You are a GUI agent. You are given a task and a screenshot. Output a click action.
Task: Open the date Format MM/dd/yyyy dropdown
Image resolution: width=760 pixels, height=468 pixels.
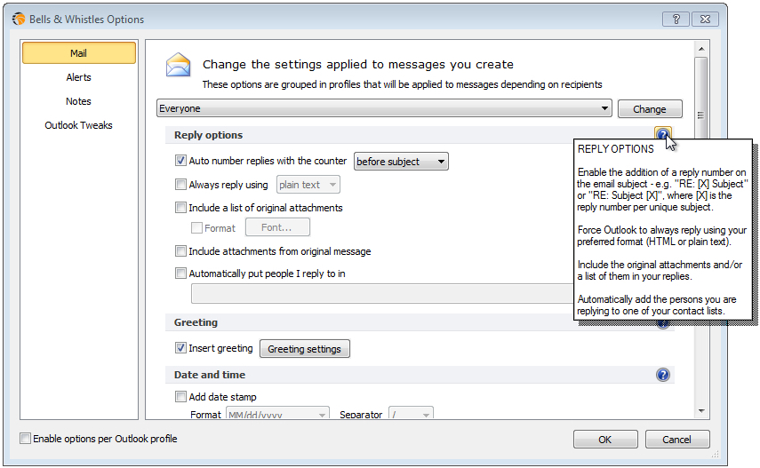pyautogui.click(x=277, y=414)
